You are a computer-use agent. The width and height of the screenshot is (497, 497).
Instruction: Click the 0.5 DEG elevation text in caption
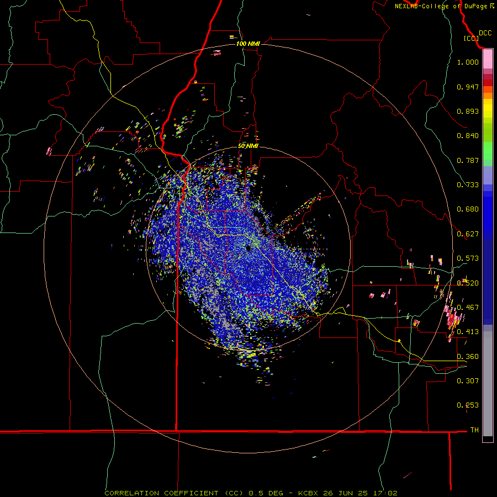(265, 493)
